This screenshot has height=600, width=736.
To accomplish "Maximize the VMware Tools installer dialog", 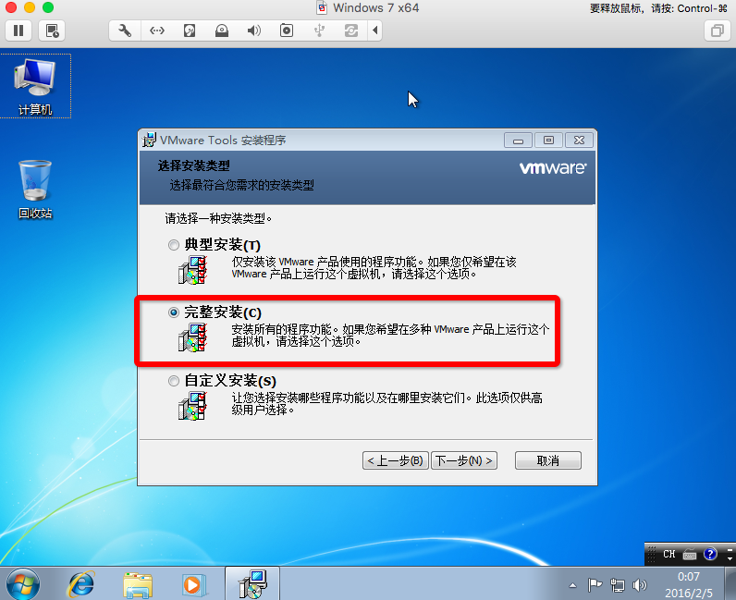I will [548, 141].
